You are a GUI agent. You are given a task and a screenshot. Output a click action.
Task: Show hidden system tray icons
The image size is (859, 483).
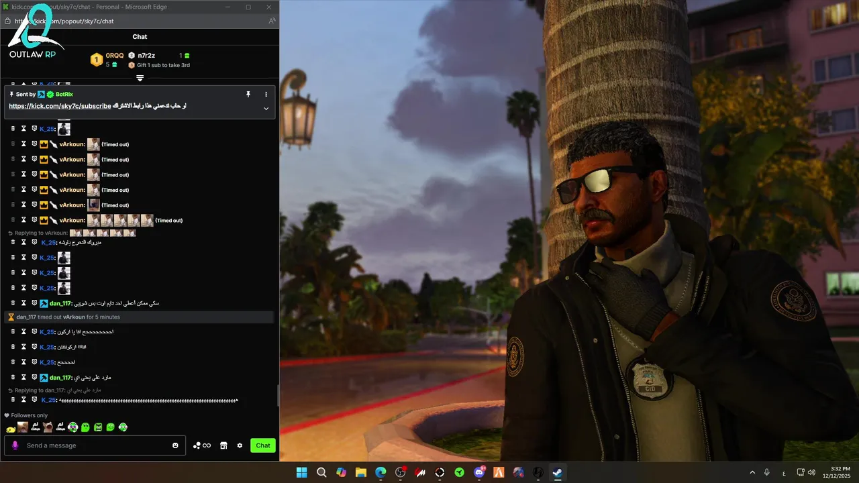(x=752, y=472)
